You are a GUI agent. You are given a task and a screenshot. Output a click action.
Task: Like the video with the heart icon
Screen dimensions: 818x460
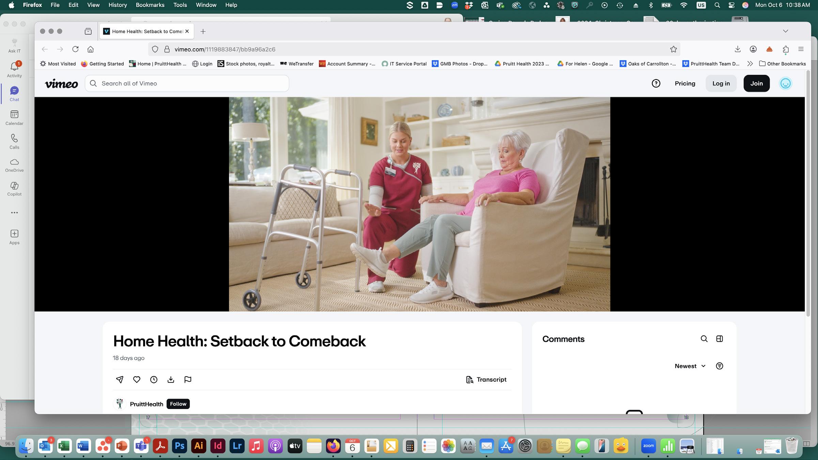coord(137,379)
